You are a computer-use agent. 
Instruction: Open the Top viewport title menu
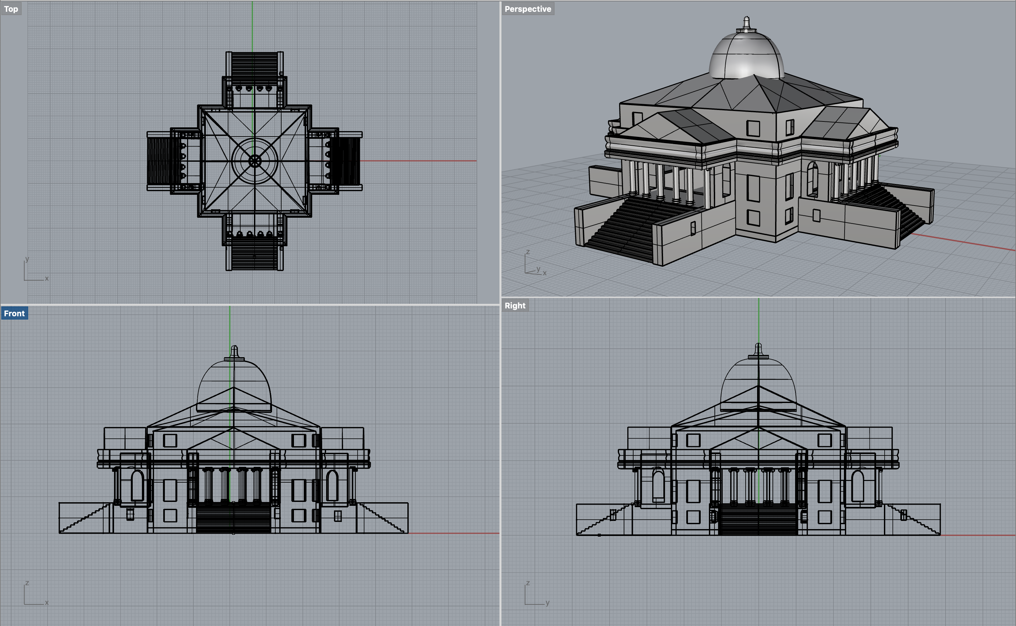click(x=11, y=9)
